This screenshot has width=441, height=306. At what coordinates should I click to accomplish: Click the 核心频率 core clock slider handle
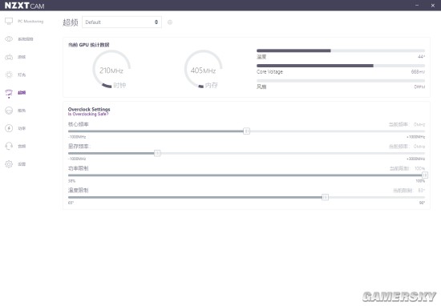pyautogui.click(x=246, y=131)
